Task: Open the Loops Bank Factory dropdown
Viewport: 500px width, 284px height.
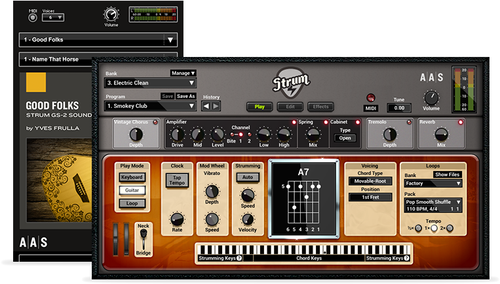Action: (433, 183)
